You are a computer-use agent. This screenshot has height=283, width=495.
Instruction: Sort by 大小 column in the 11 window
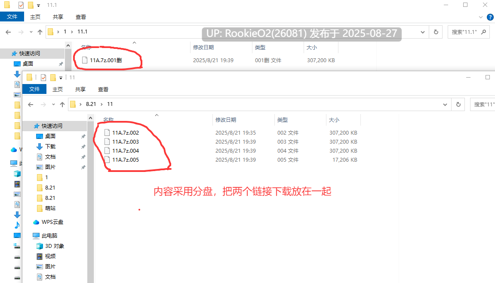click(334, 120)
